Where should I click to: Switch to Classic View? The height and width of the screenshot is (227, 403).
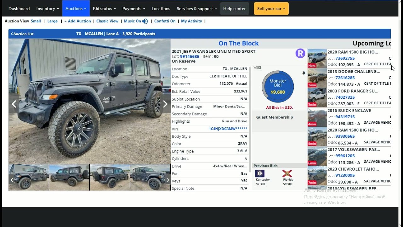(107, 21)
